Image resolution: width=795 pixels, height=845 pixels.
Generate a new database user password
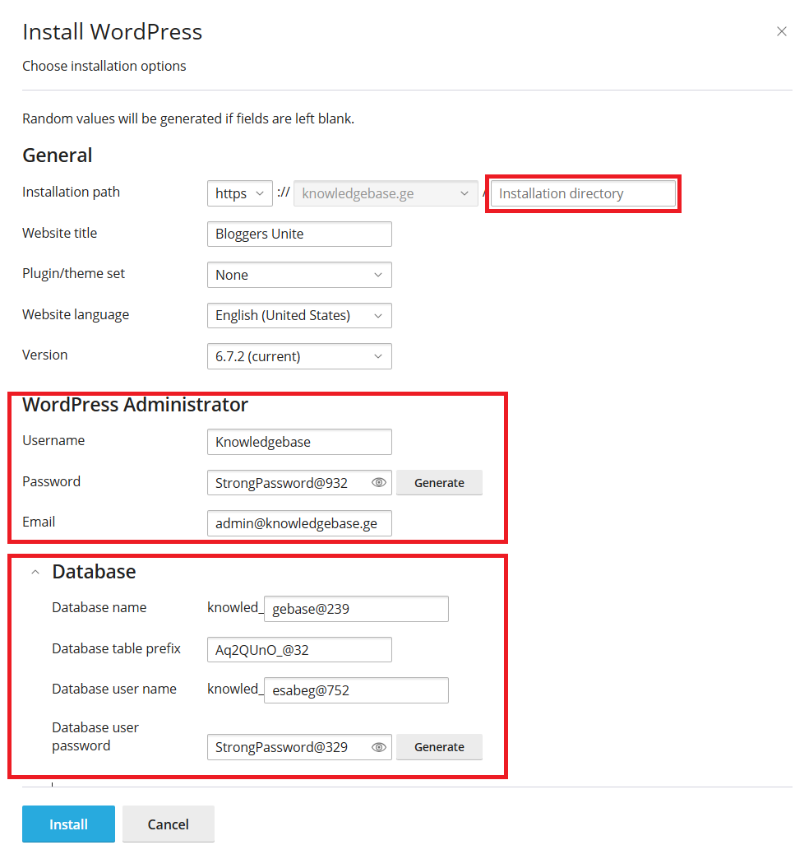point(439,747)
